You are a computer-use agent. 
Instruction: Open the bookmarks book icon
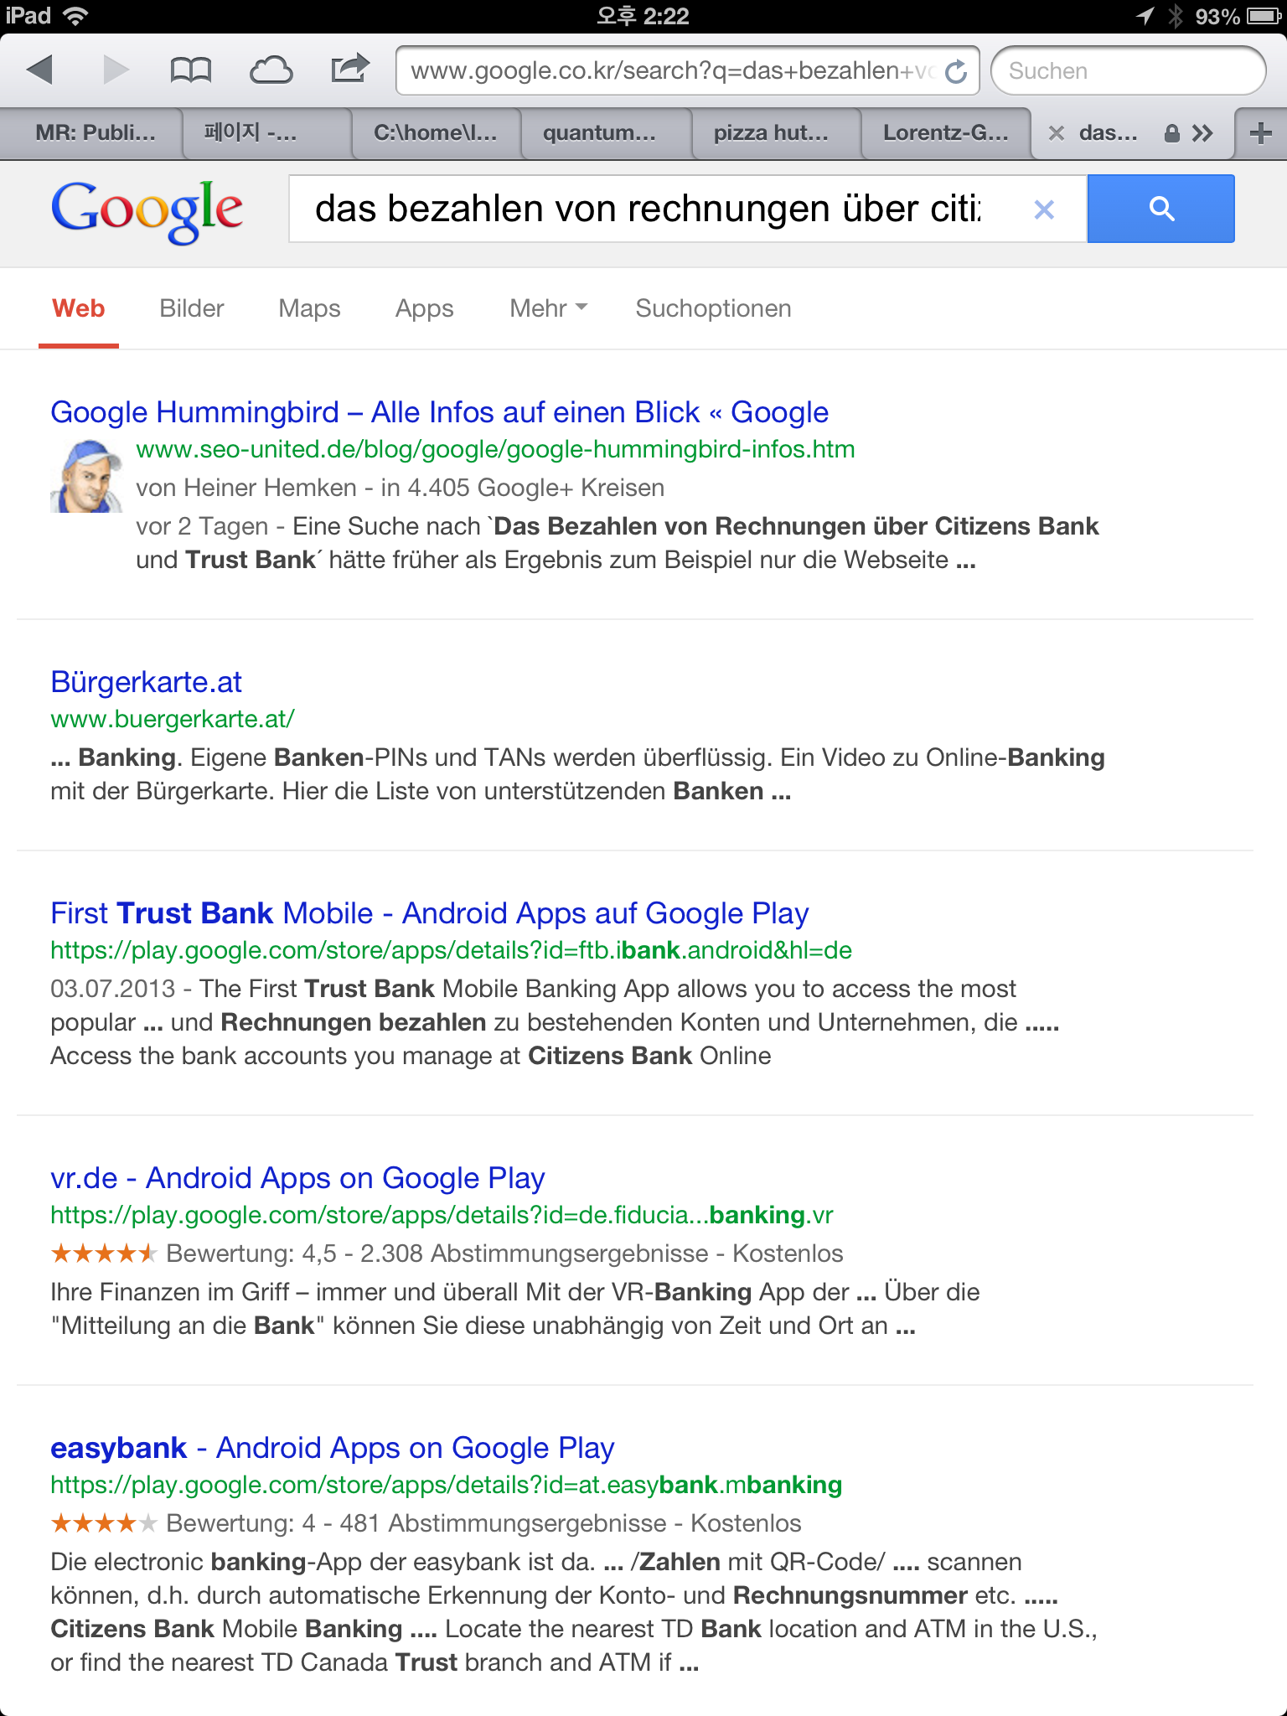(190, 70)
